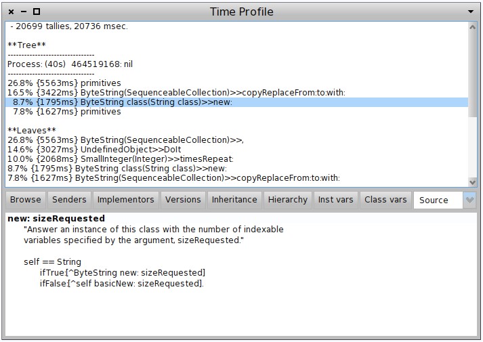Click the Senders button
Viewport: 483px width, 342px height.
click(69, 200)
